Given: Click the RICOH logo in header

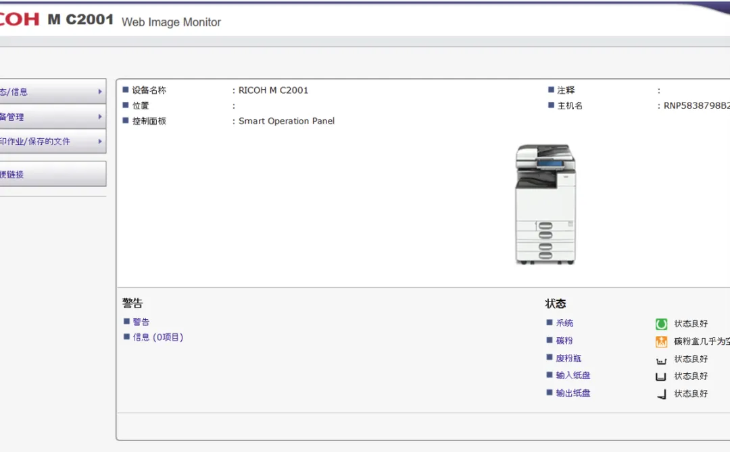Looking at the screenshot, I should click(x=19, y=19).
